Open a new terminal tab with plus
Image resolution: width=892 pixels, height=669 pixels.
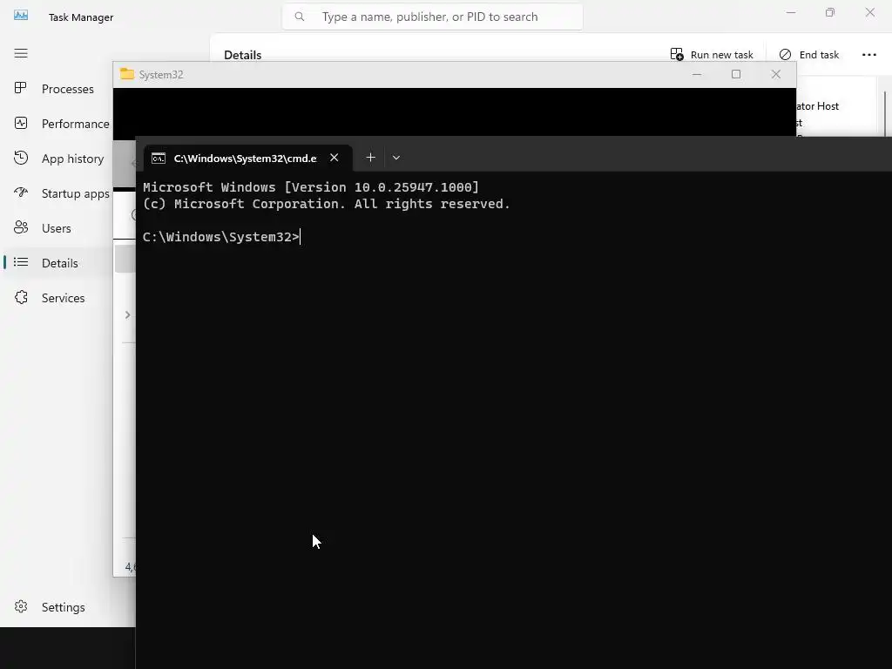(x=370, y=158)
